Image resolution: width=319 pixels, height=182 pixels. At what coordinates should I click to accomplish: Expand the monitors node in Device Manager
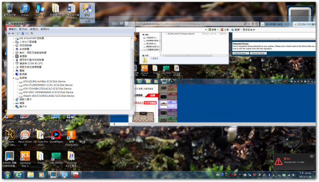click(x=13, y=74)
